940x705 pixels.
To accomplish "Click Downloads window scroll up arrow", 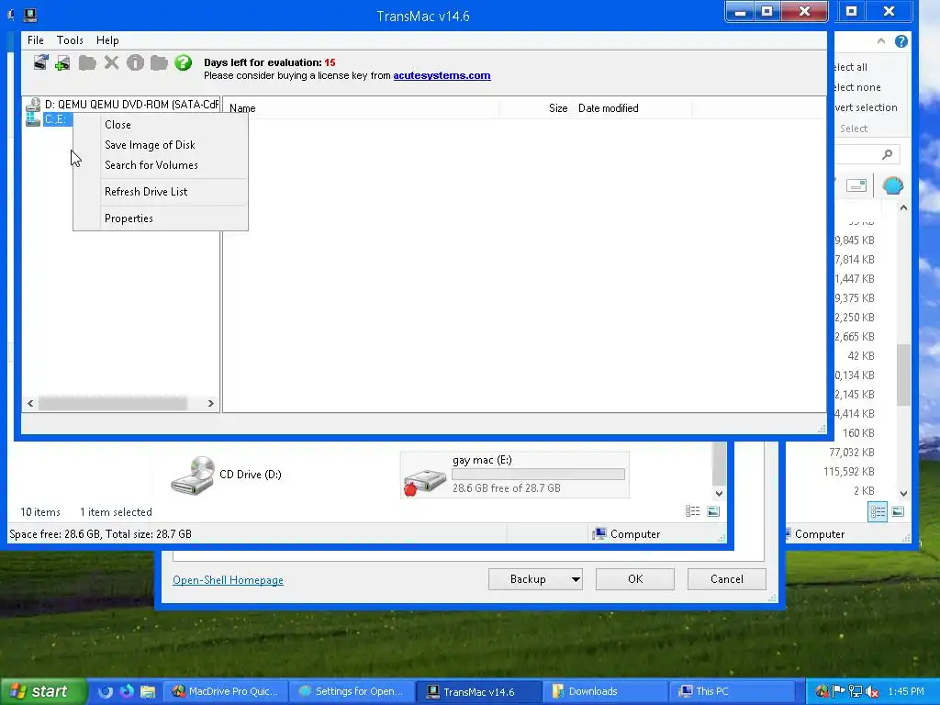I will point(903,208).
